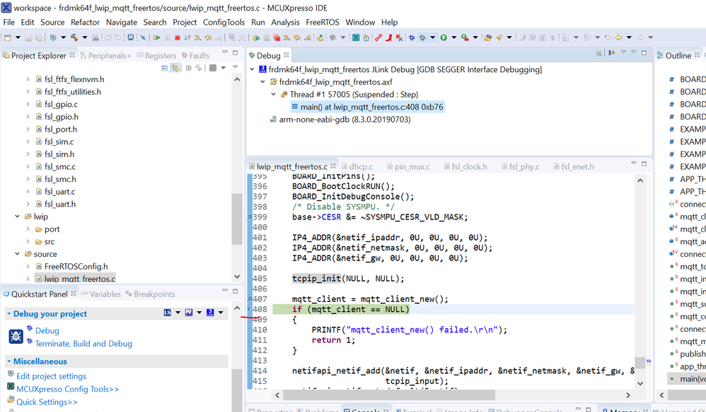Open the fsl_enet.h editor tab
Screen dimensions: 706x412
pos(573,166)
